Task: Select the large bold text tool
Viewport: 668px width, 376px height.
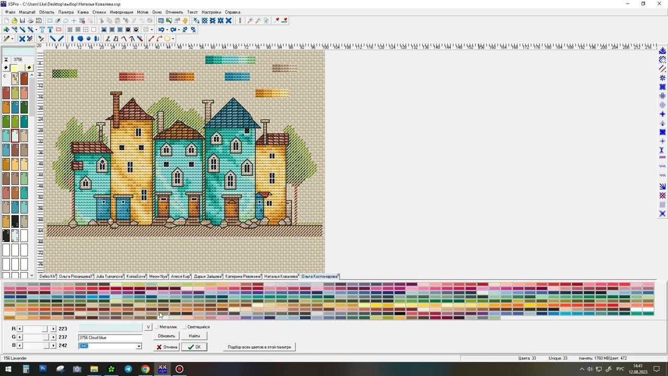Action: [x=50, y=30]
